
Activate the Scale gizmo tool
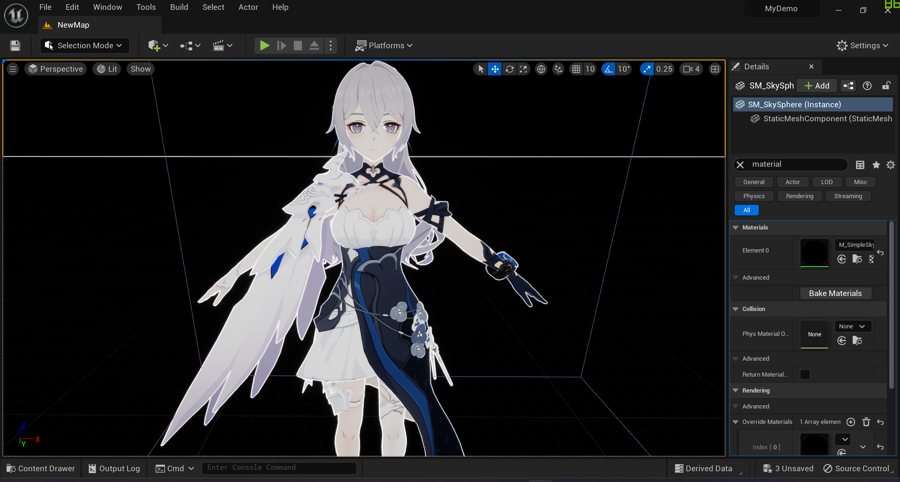pos(524,69)
